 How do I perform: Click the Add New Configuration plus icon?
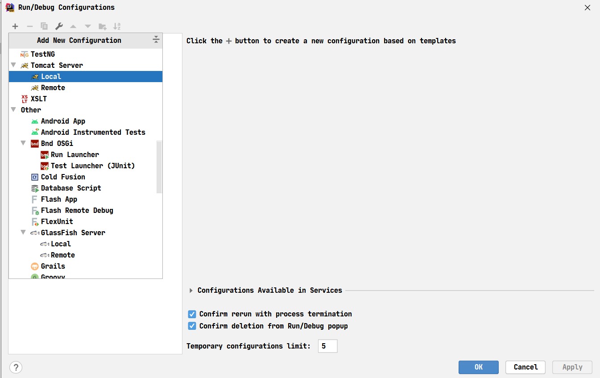[15, 26]
